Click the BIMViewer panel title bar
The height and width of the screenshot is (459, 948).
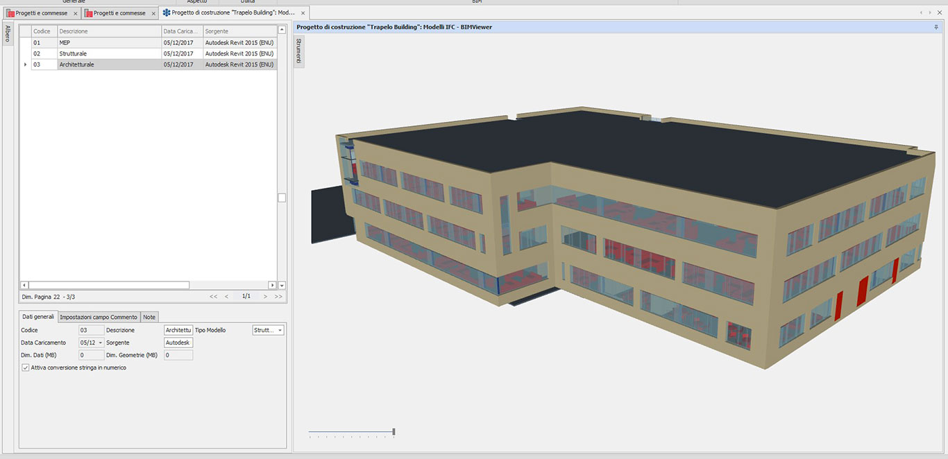[618, 26]
